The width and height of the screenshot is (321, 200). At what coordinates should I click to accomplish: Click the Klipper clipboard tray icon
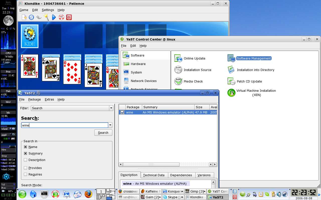[x=261, y=194]
